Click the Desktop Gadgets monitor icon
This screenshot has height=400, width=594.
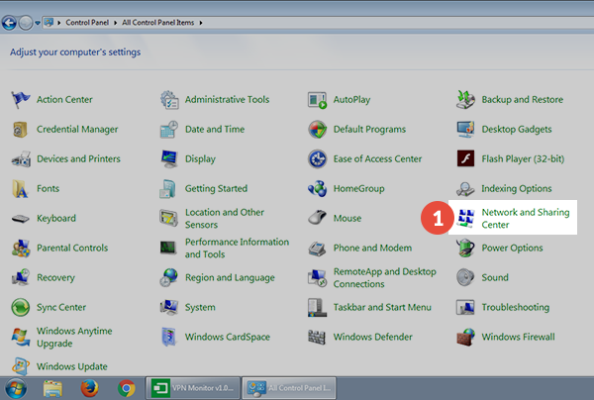click(465, 130)
